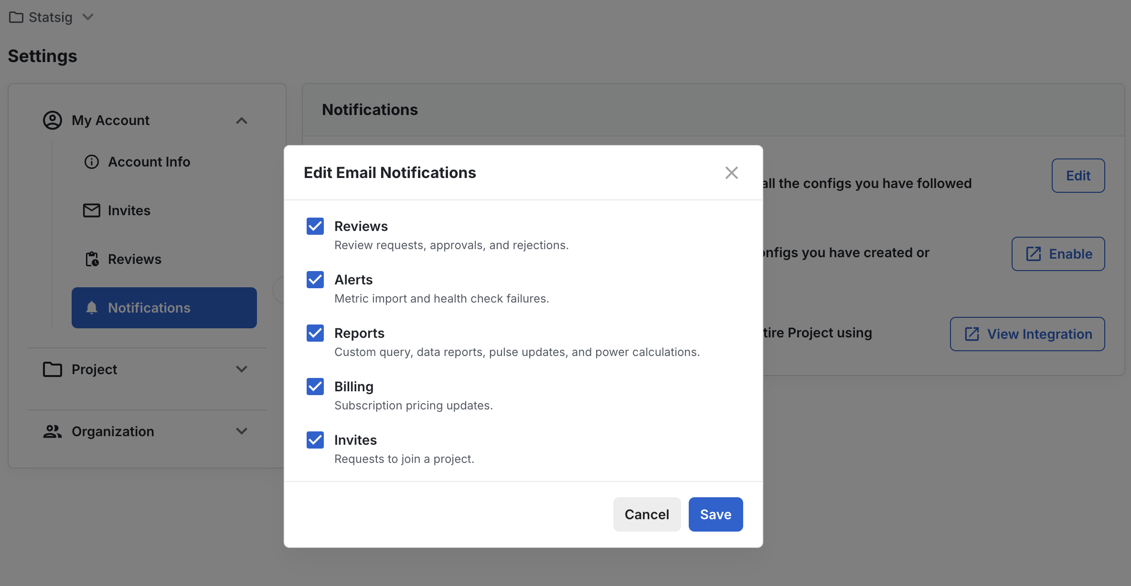Select the Notifications sidebar item
This screenshot has width=1131, height=586.
(164, 308)
